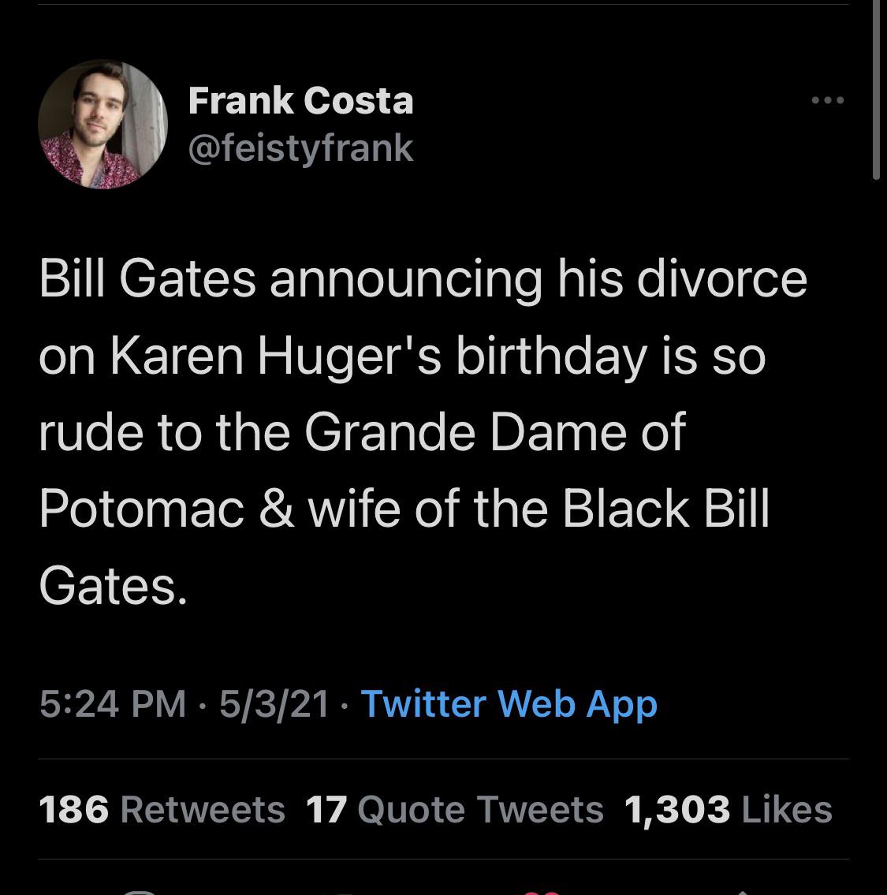View the 186 Retweets list

162,809
